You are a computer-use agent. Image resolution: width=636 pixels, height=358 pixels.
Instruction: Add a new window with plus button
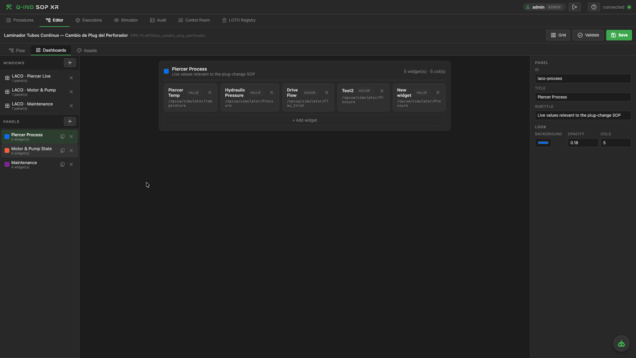tap(70, 63)
